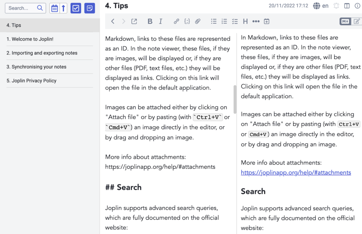Insert a numbered list
362x234 pixels.
[x=224, y=22]
